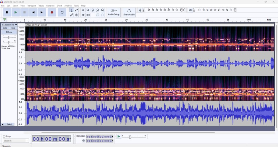
Task: Skip to end of the project
Action: click(42, 12)
